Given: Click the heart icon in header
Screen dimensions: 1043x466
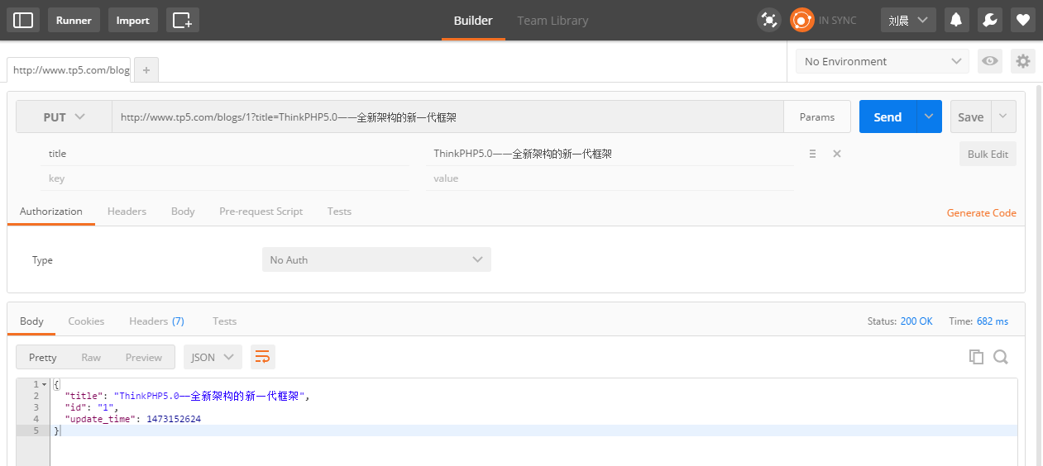Looking at the screenshot, I should pos(1023,20).
